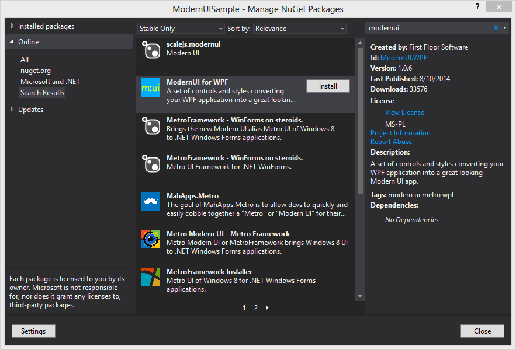Click the m:ui ModernUI for WPF icon
Image resolution: width=516 pixels, height=350 pixels.
point(151,87)
